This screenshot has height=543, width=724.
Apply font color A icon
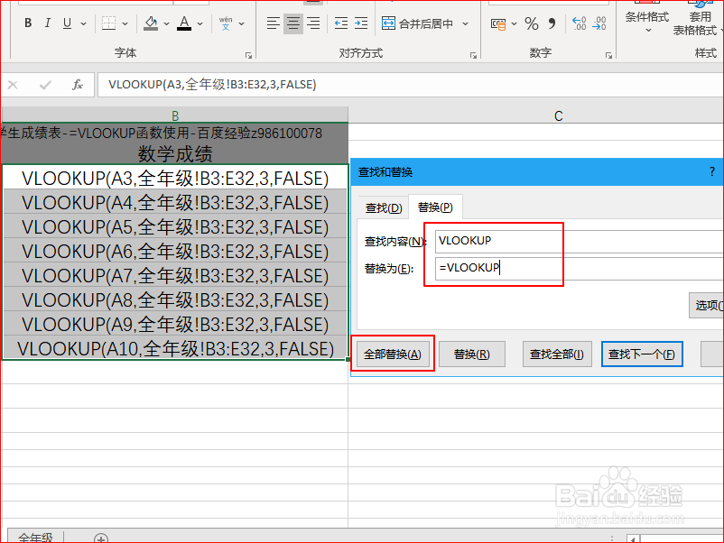tap(184, 23)
